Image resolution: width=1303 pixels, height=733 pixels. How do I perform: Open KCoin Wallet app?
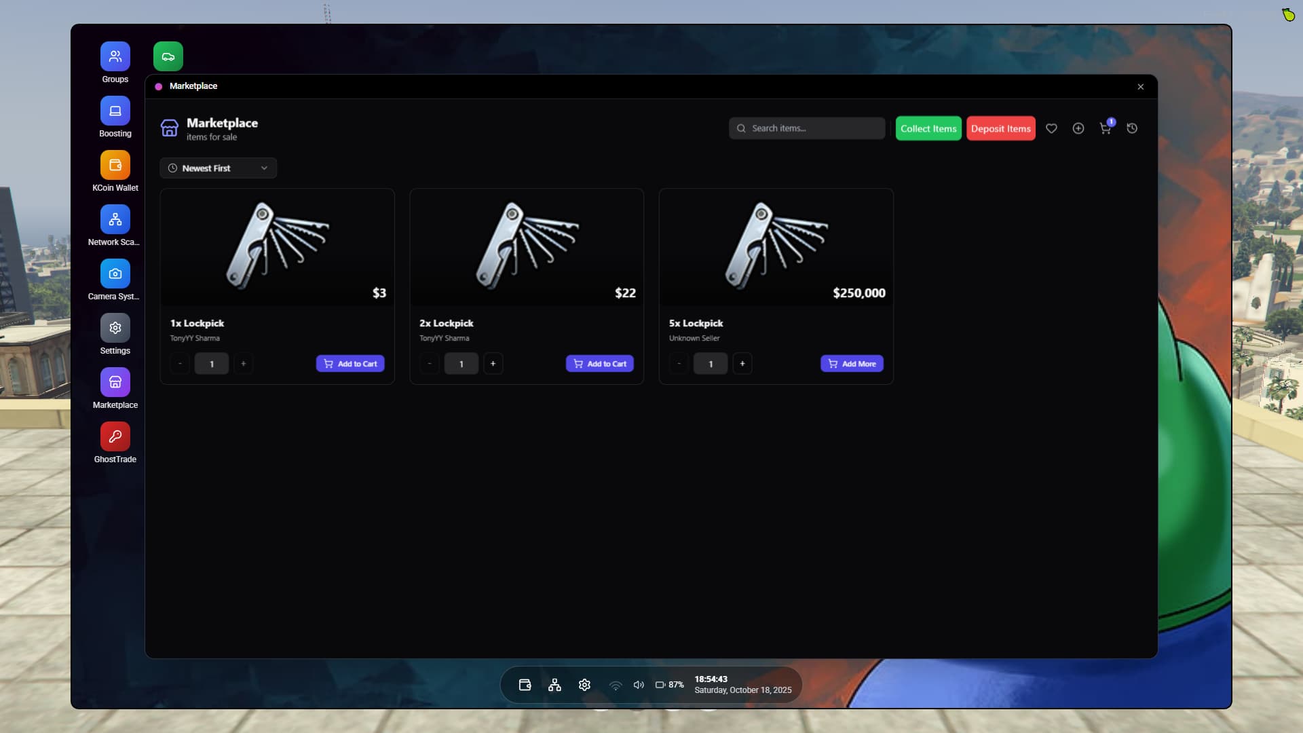[115, 165]
